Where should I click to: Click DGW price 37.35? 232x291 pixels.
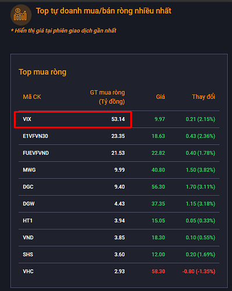[158, 204]
